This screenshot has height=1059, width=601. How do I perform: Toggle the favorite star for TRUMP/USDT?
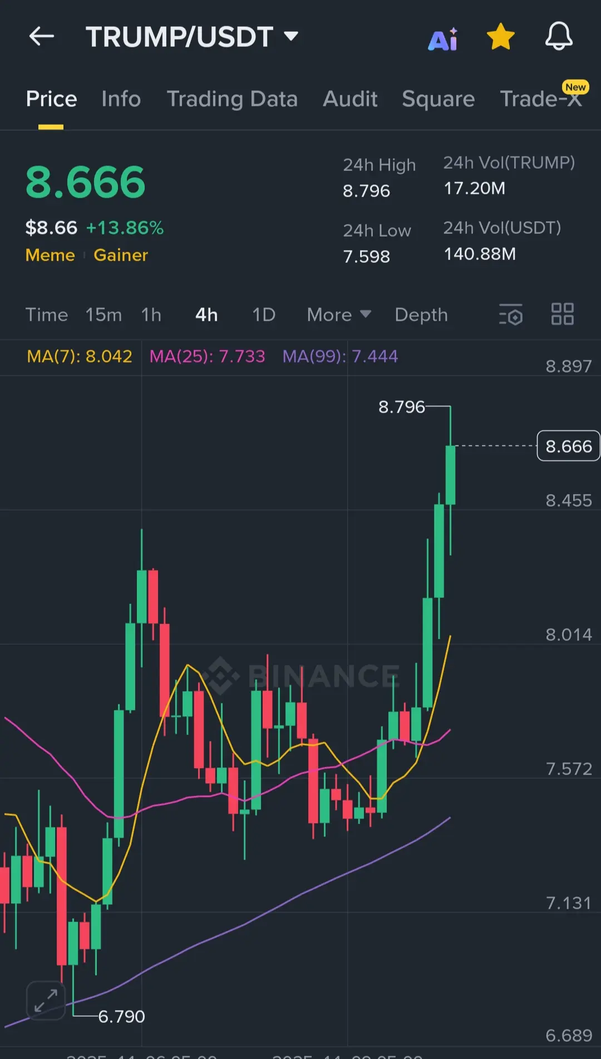500,37
